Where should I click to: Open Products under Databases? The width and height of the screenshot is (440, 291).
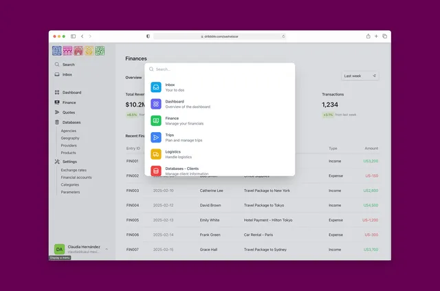(69, 153)
